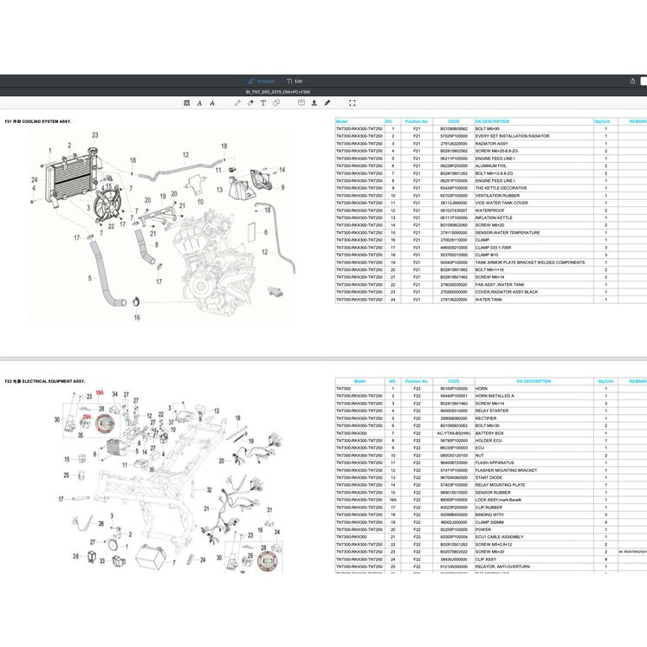This screenshot has width=647, height=647.
Task: Click the cooling system exploded diagram
Action: [x=156, y=225]
